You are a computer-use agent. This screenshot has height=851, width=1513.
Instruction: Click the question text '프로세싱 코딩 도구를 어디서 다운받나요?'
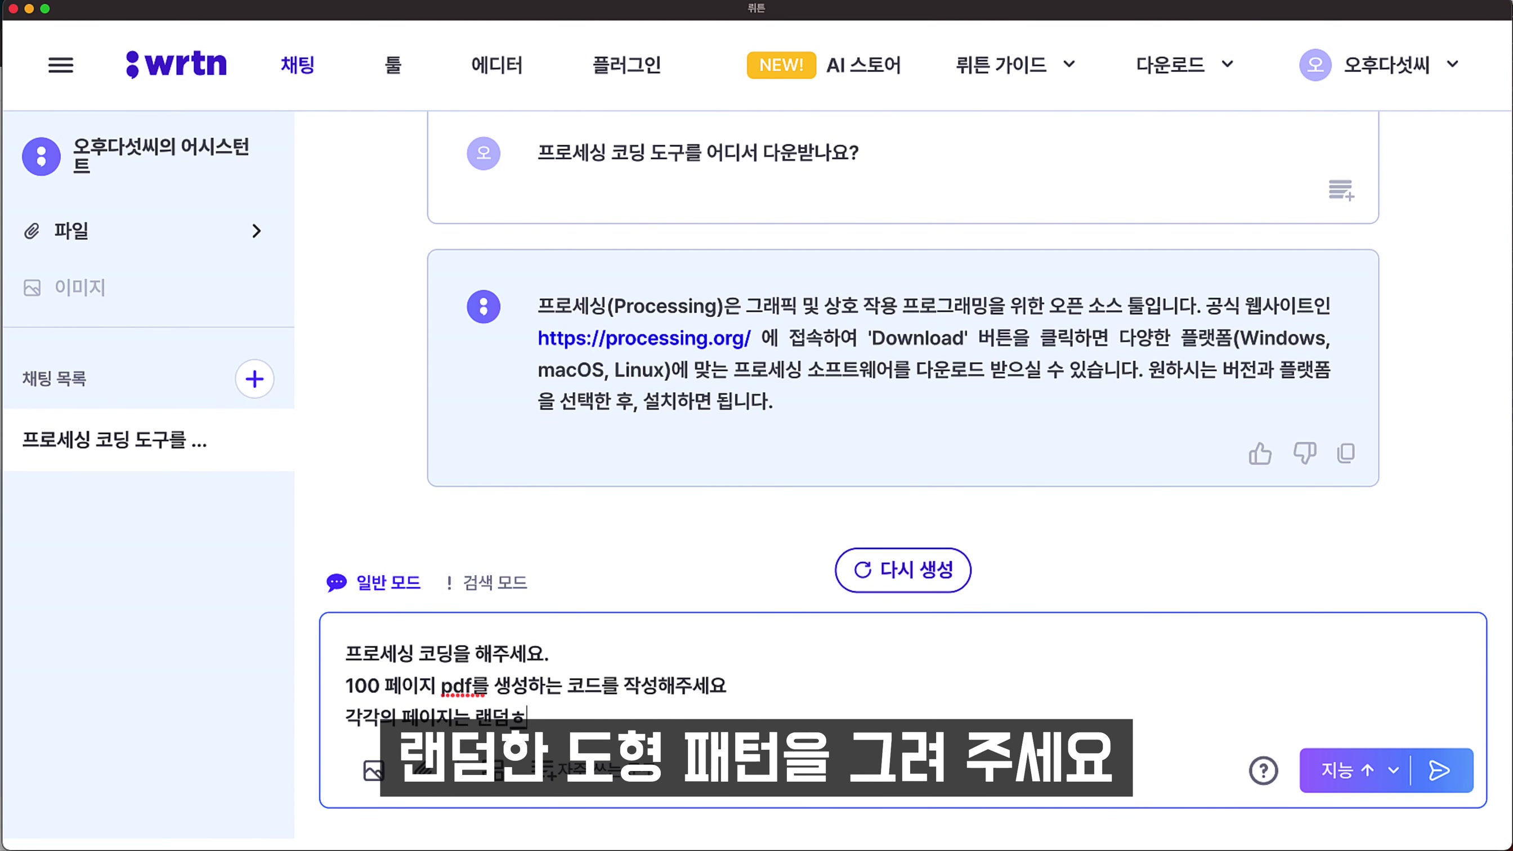(698, 153)
